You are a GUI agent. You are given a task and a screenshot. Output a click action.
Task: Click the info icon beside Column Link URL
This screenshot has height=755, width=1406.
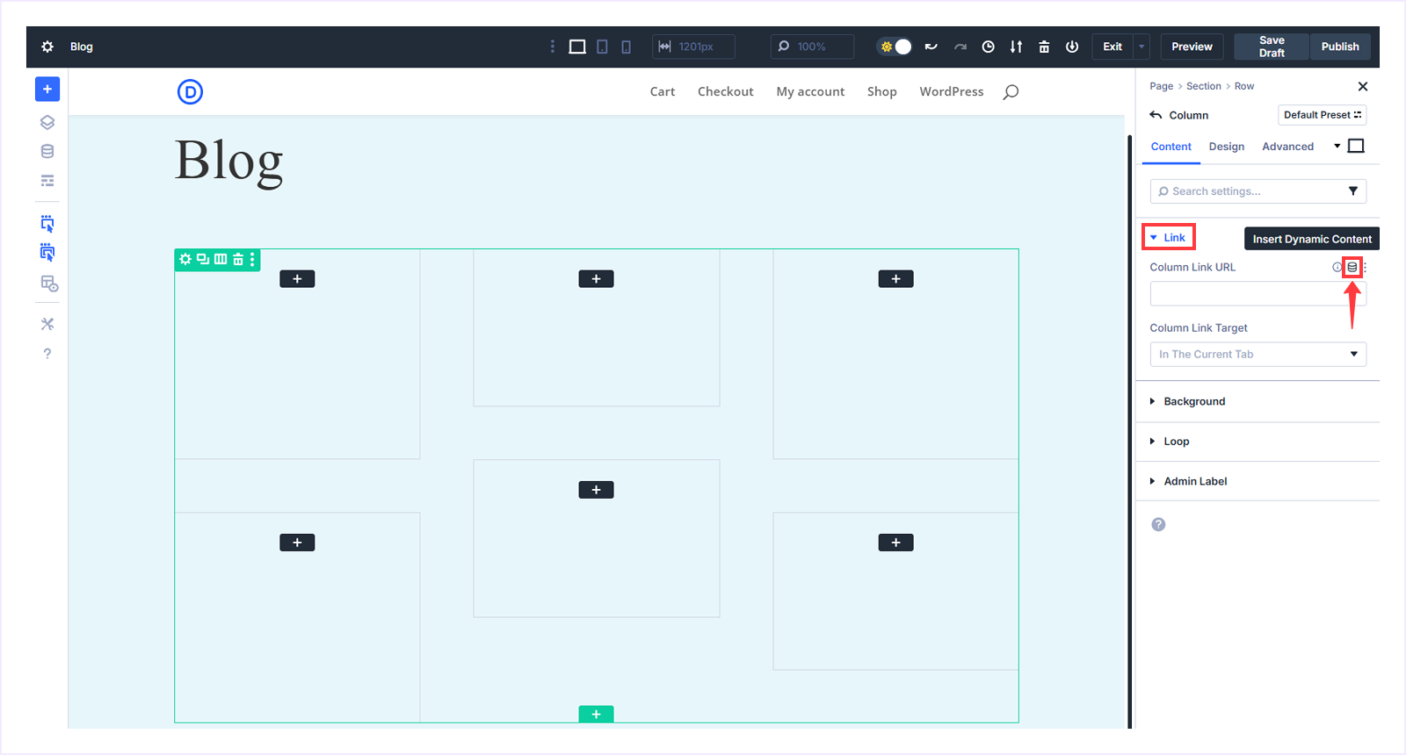1337,267
